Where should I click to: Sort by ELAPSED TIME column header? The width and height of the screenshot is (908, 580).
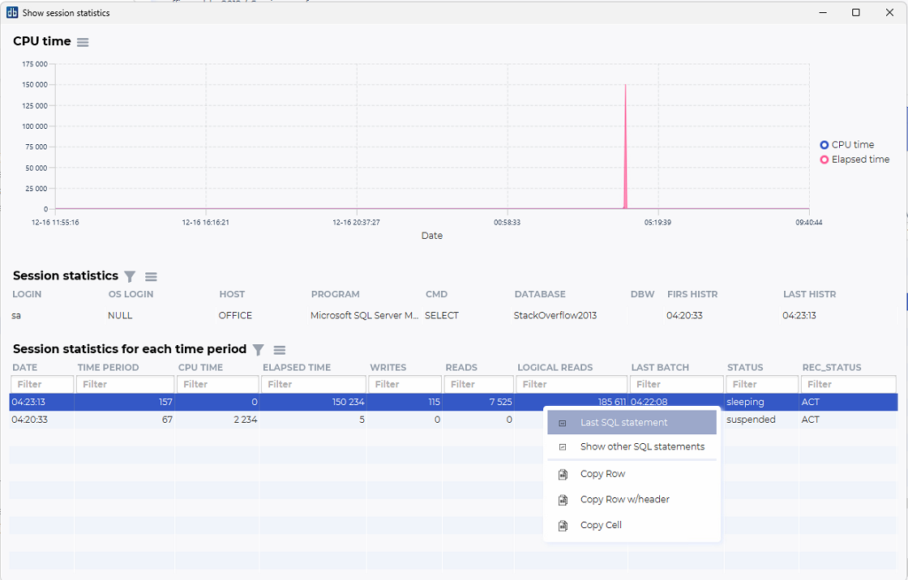297,368
